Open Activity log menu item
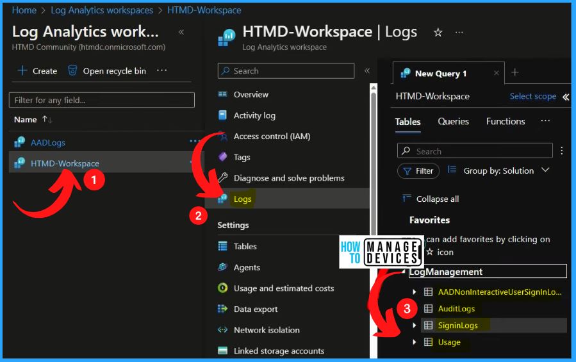Image resolution: width=576 pixels, height=362 pixels. [x=254, y=115]
